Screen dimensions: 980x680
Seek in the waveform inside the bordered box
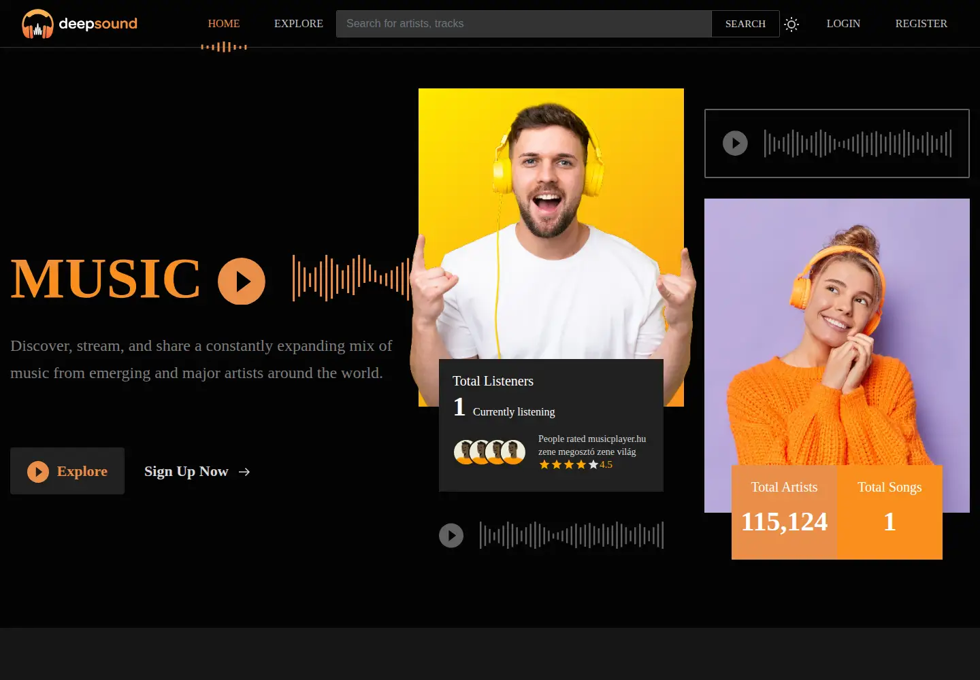point(857,143)
